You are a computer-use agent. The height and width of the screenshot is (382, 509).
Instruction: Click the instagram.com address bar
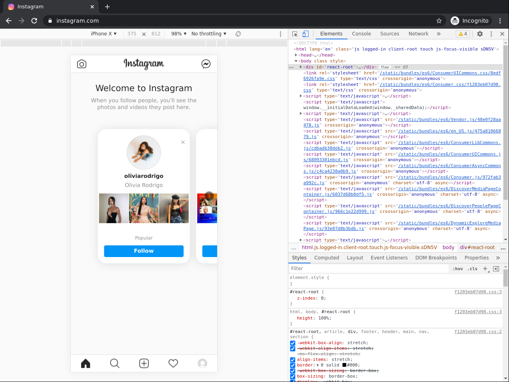point(239,21)
